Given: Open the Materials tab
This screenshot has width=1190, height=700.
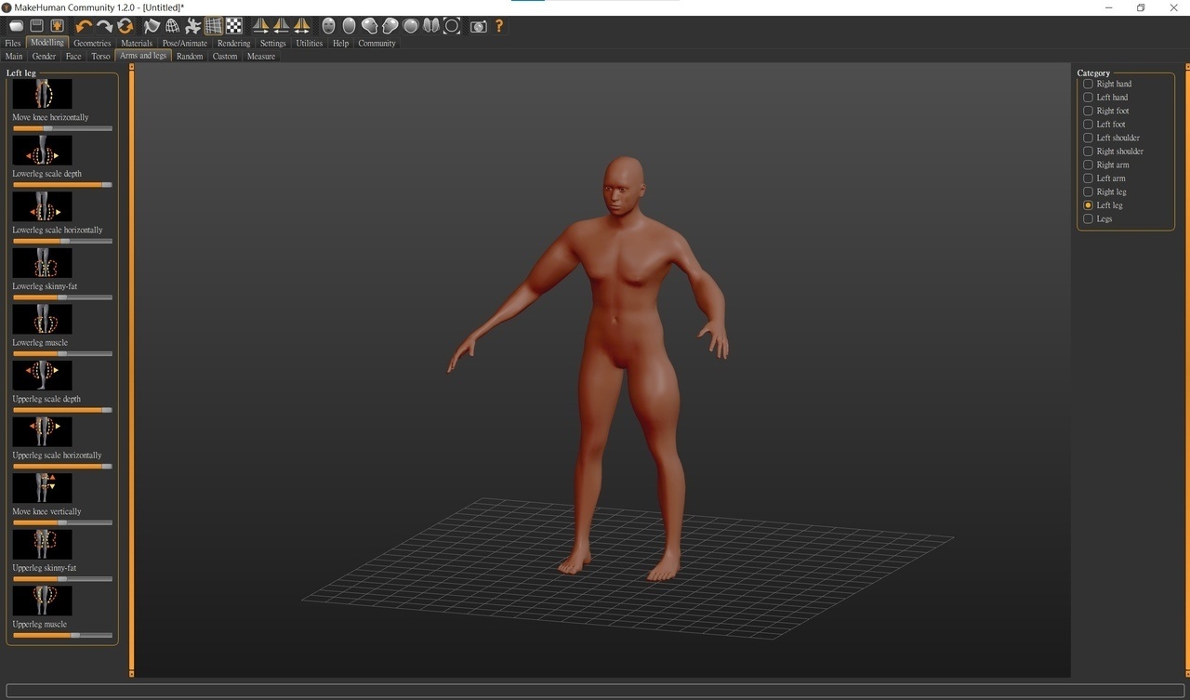Looking at the screenshot, I should point(137,43).
